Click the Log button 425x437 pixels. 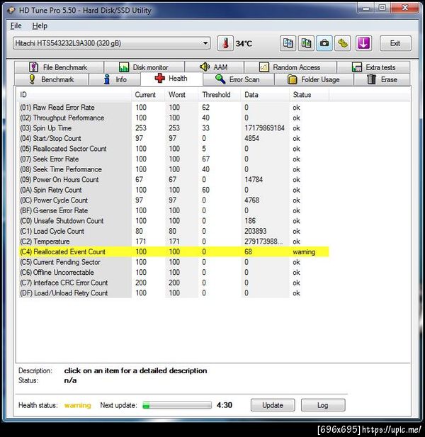pos(323,405)
